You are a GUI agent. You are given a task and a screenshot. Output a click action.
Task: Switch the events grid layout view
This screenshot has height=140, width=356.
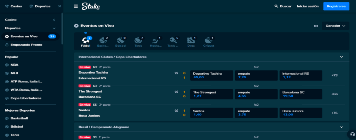[316, 26]
